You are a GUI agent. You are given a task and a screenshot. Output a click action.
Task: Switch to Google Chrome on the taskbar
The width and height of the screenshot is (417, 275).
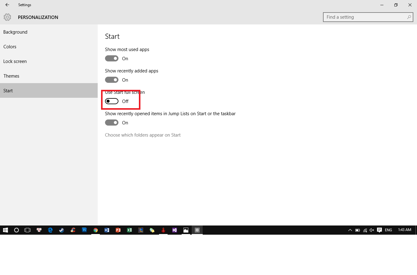coord(96,230)
